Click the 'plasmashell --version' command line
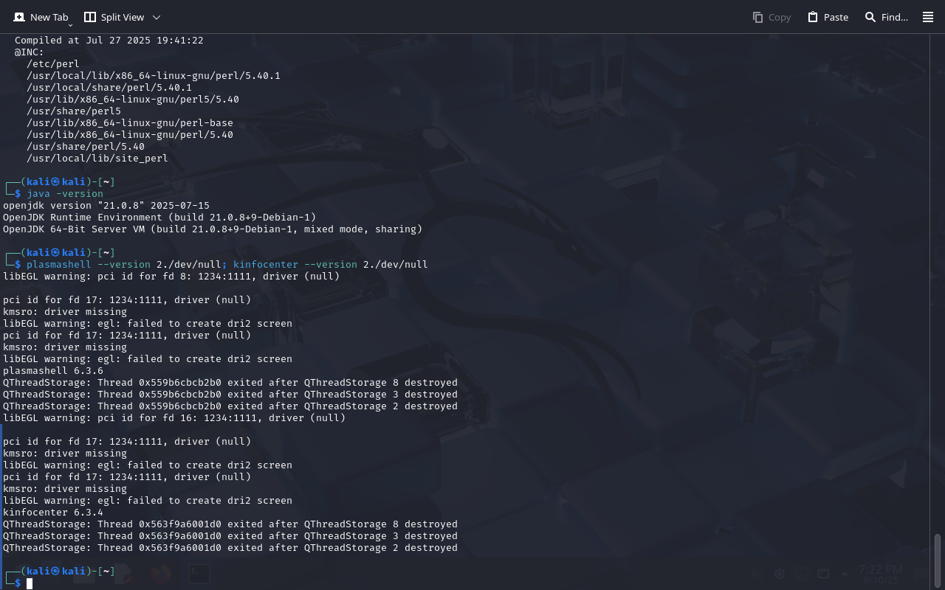Image resolution: width=945 pixels, height=590 pixels. point(227,265)
